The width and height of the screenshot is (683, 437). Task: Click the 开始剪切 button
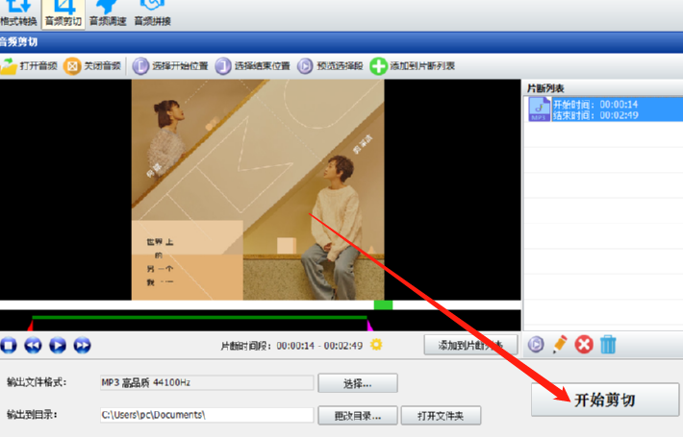click(605, 400)
